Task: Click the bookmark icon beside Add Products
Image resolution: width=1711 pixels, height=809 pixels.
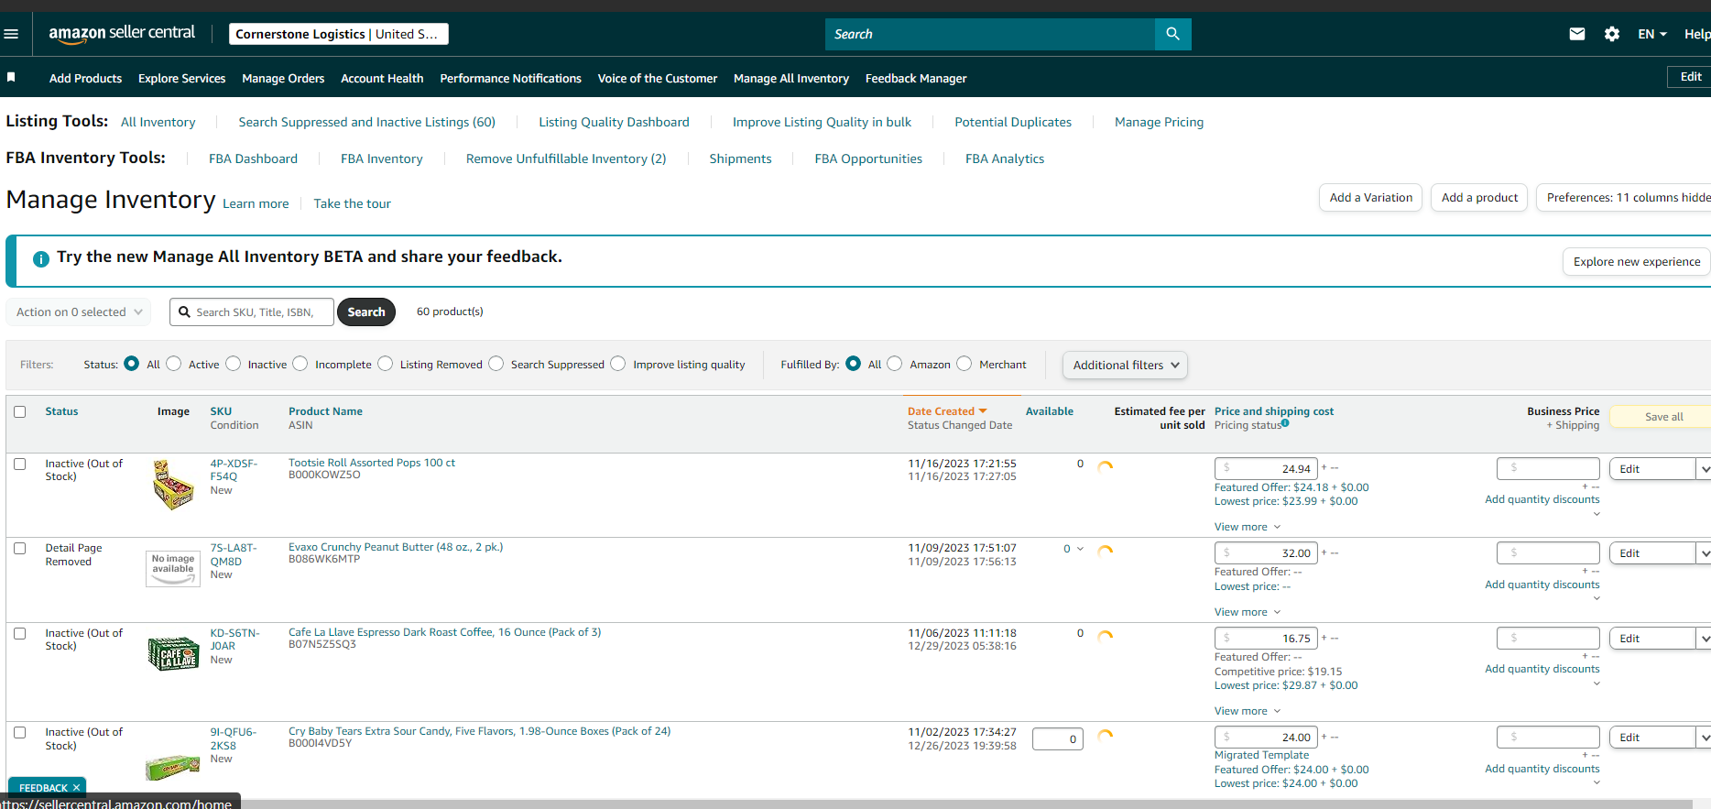Action: click(11, 78)
